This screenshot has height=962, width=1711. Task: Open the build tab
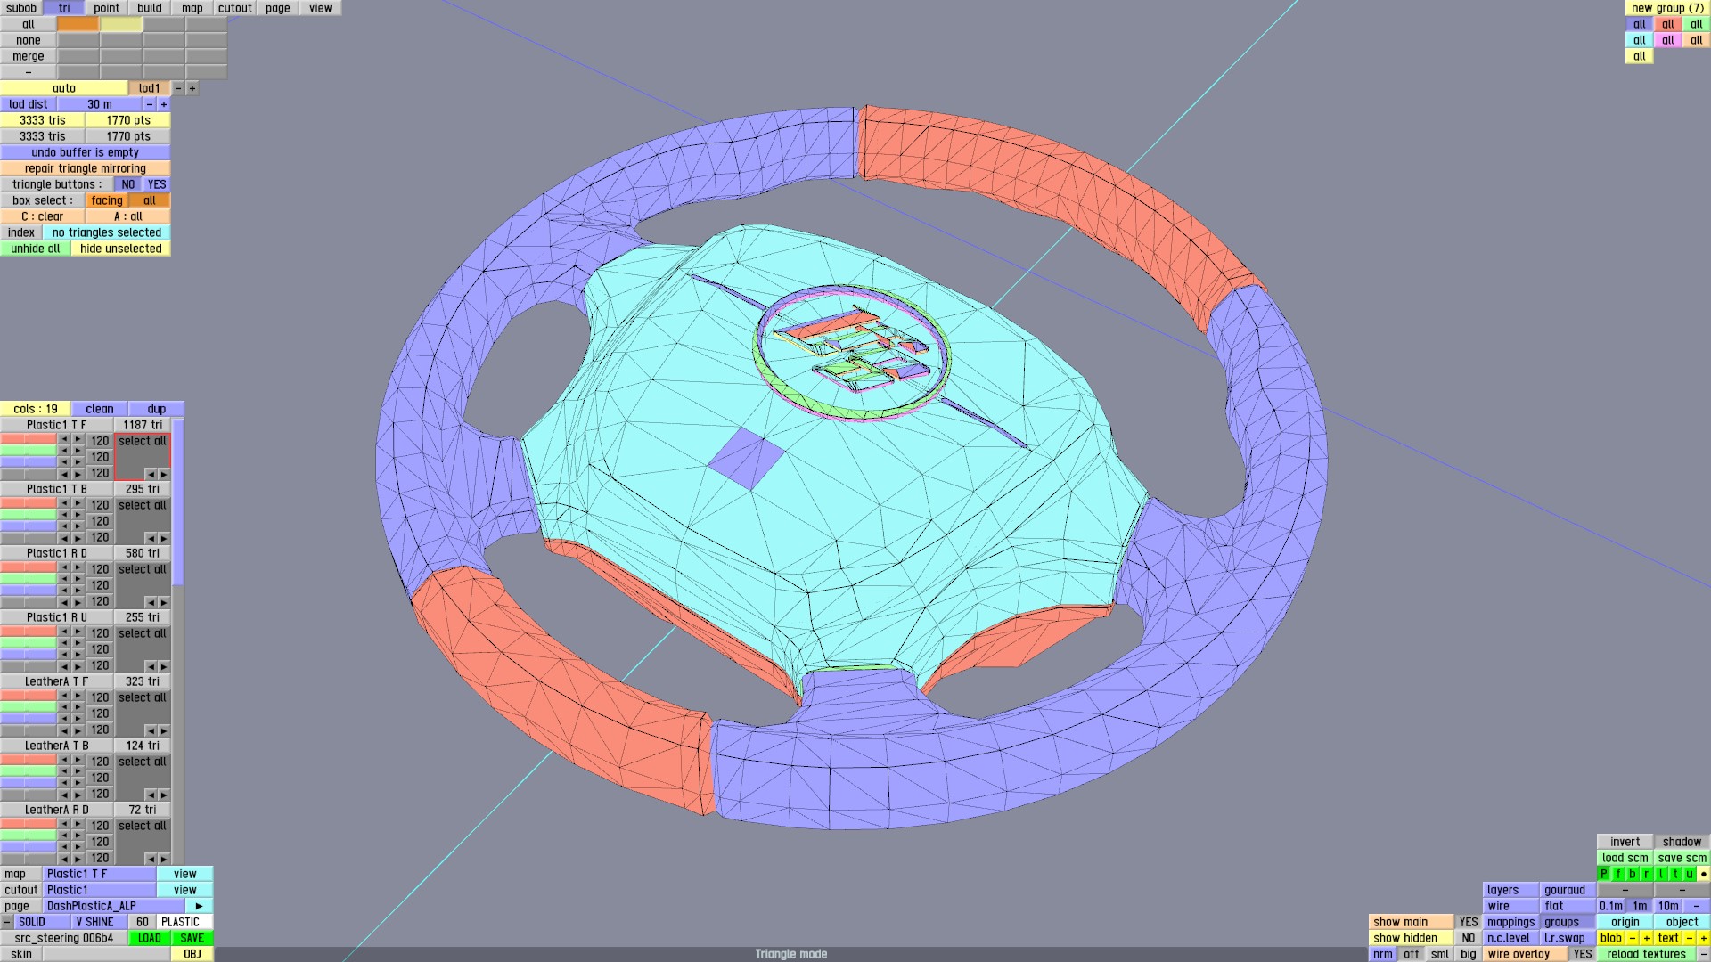click(150, 8)
